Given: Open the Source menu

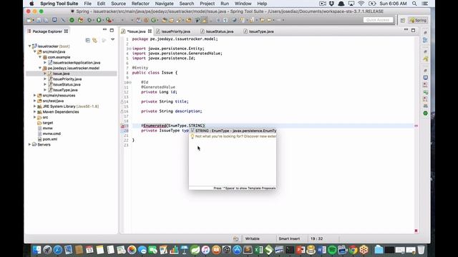Looking at the screenshot, I should (118, 4).
